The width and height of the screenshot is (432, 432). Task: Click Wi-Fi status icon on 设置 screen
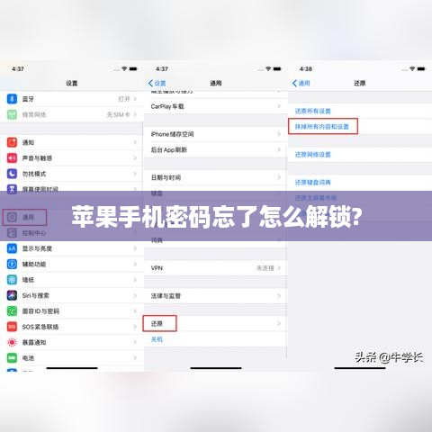[x=124, y=68]
